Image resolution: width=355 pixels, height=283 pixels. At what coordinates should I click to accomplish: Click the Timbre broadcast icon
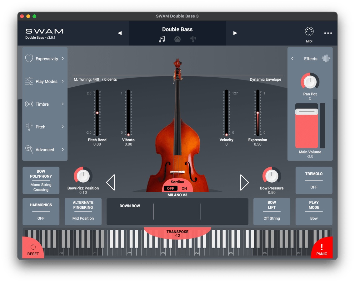(x=29, y=104)
